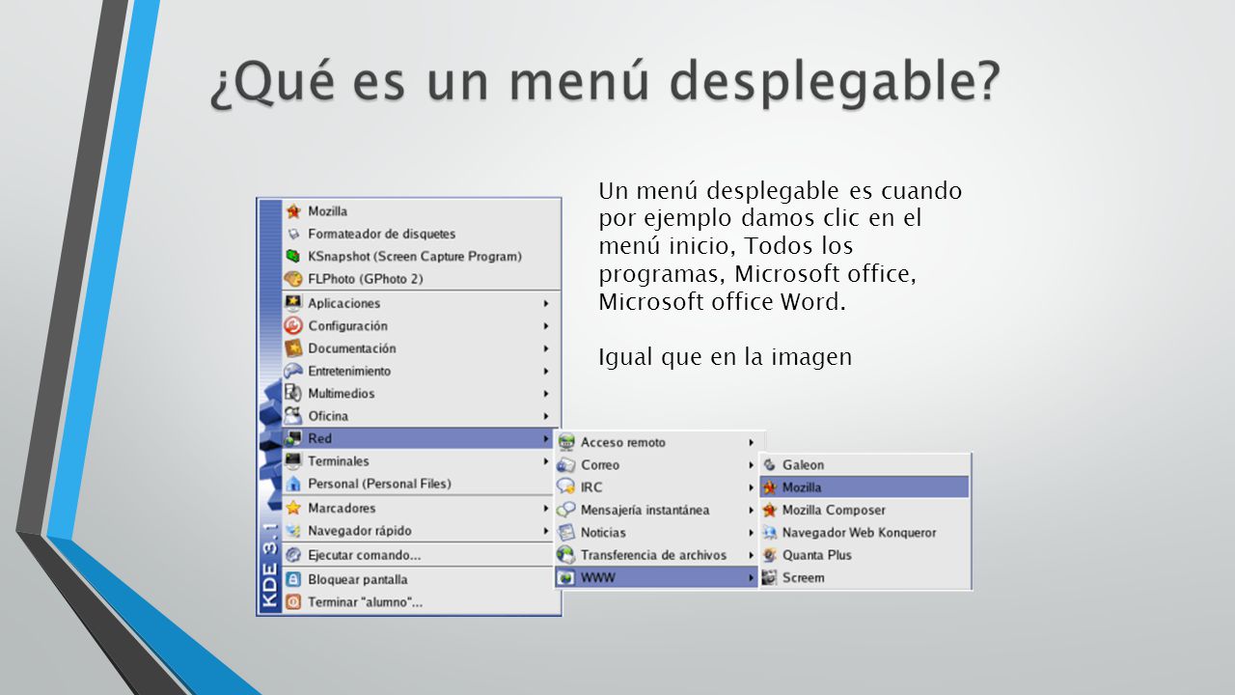Click the Navegador Web Konqueror icon
This screenshot has width=1235, height=695.
(x=770, y=533)
